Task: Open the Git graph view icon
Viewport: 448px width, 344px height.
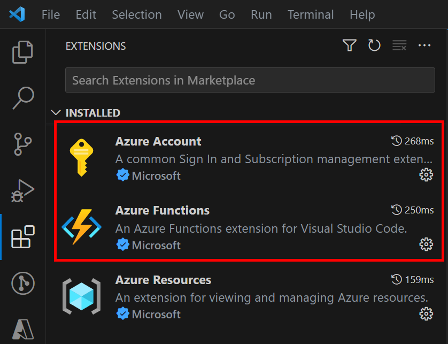Action: point(22,283)
